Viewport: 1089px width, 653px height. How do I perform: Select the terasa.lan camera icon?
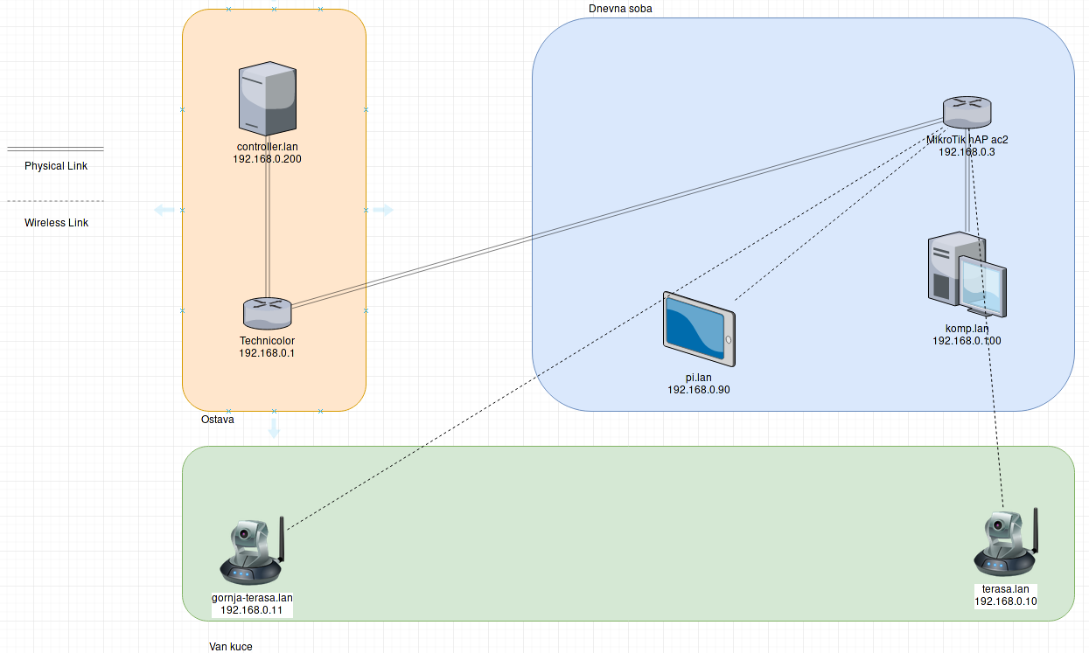[x=1007, y=542]
